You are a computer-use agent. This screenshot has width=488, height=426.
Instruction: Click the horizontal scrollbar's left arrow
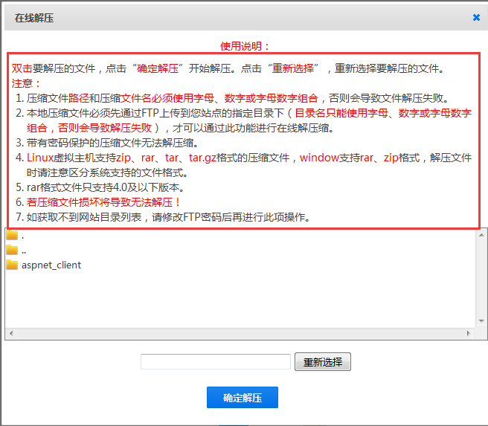[x=10, y=334]
